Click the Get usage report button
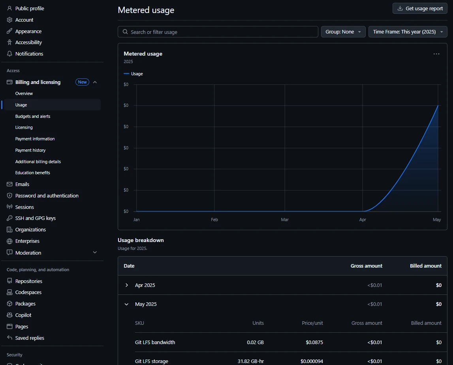The image size is (453, 365). click(x=419, y=8)
